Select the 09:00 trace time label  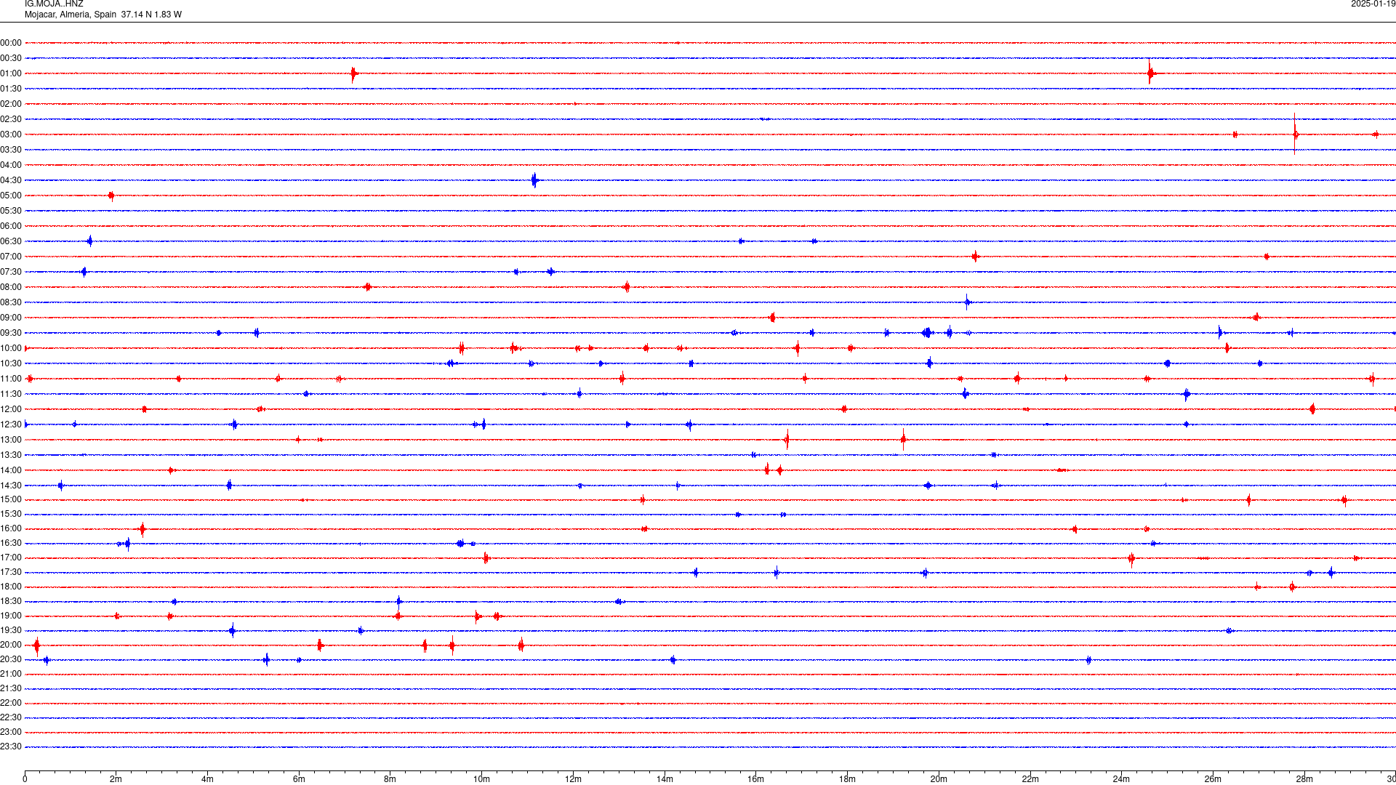11,318
